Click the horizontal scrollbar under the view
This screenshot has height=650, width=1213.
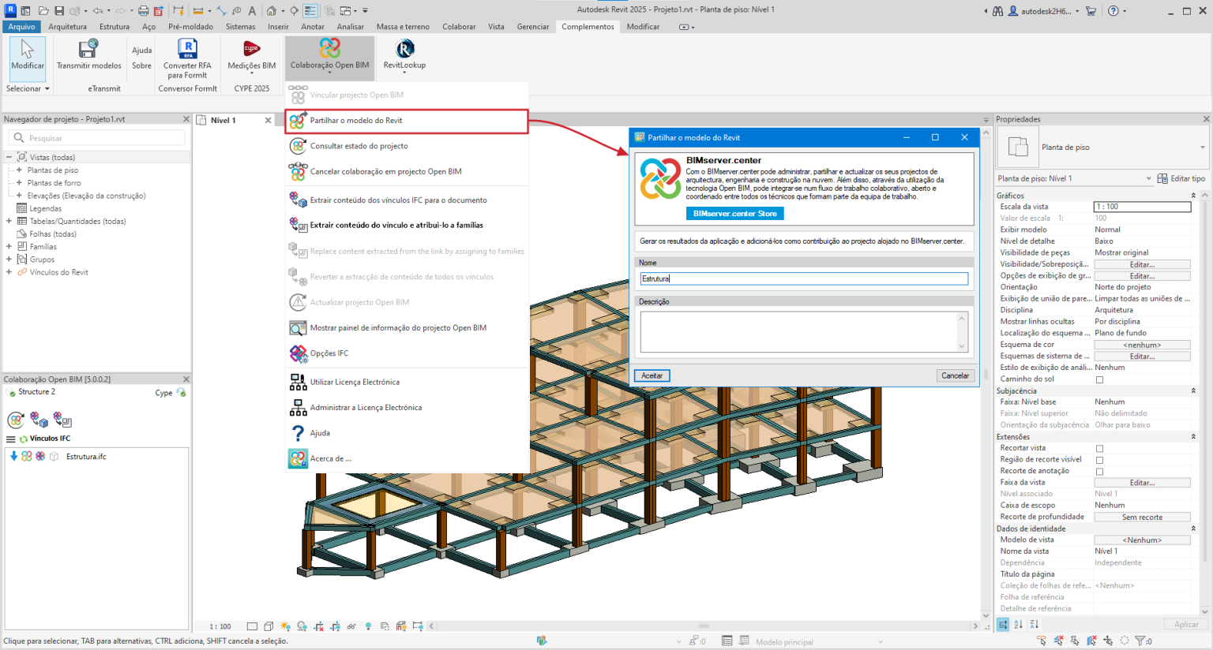pos(703,626)
